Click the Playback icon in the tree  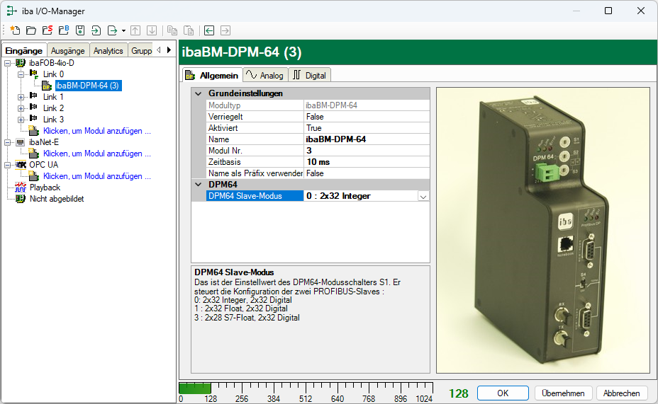(21, 187)
